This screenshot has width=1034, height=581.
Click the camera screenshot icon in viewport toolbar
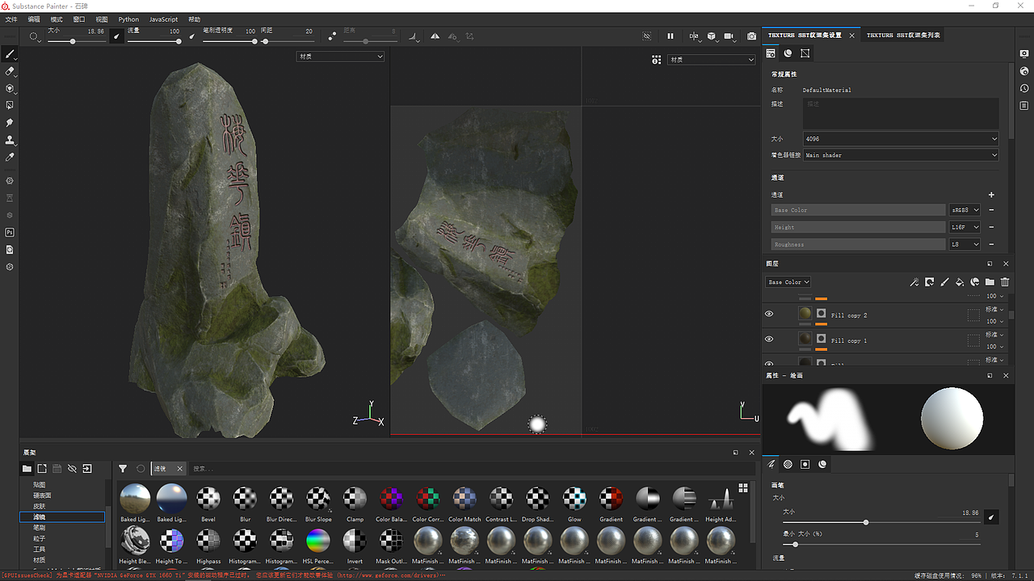[751, 36]
